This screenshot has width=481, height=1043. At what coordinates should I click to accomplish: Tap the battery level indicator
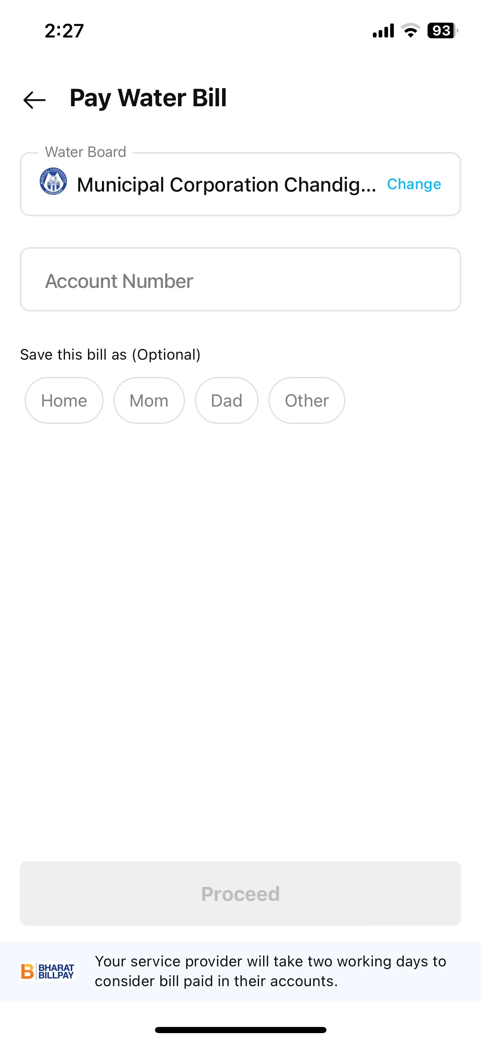[x=442, y=31]
